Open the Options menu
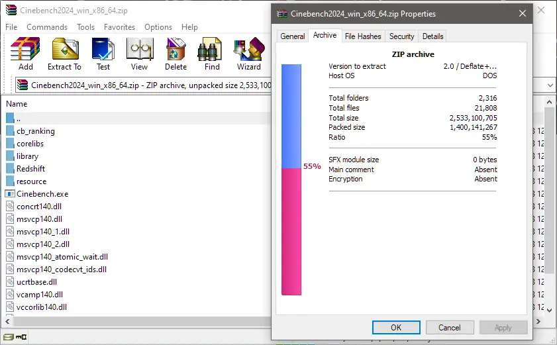This screenshot has height=345, width=557. 158,27
